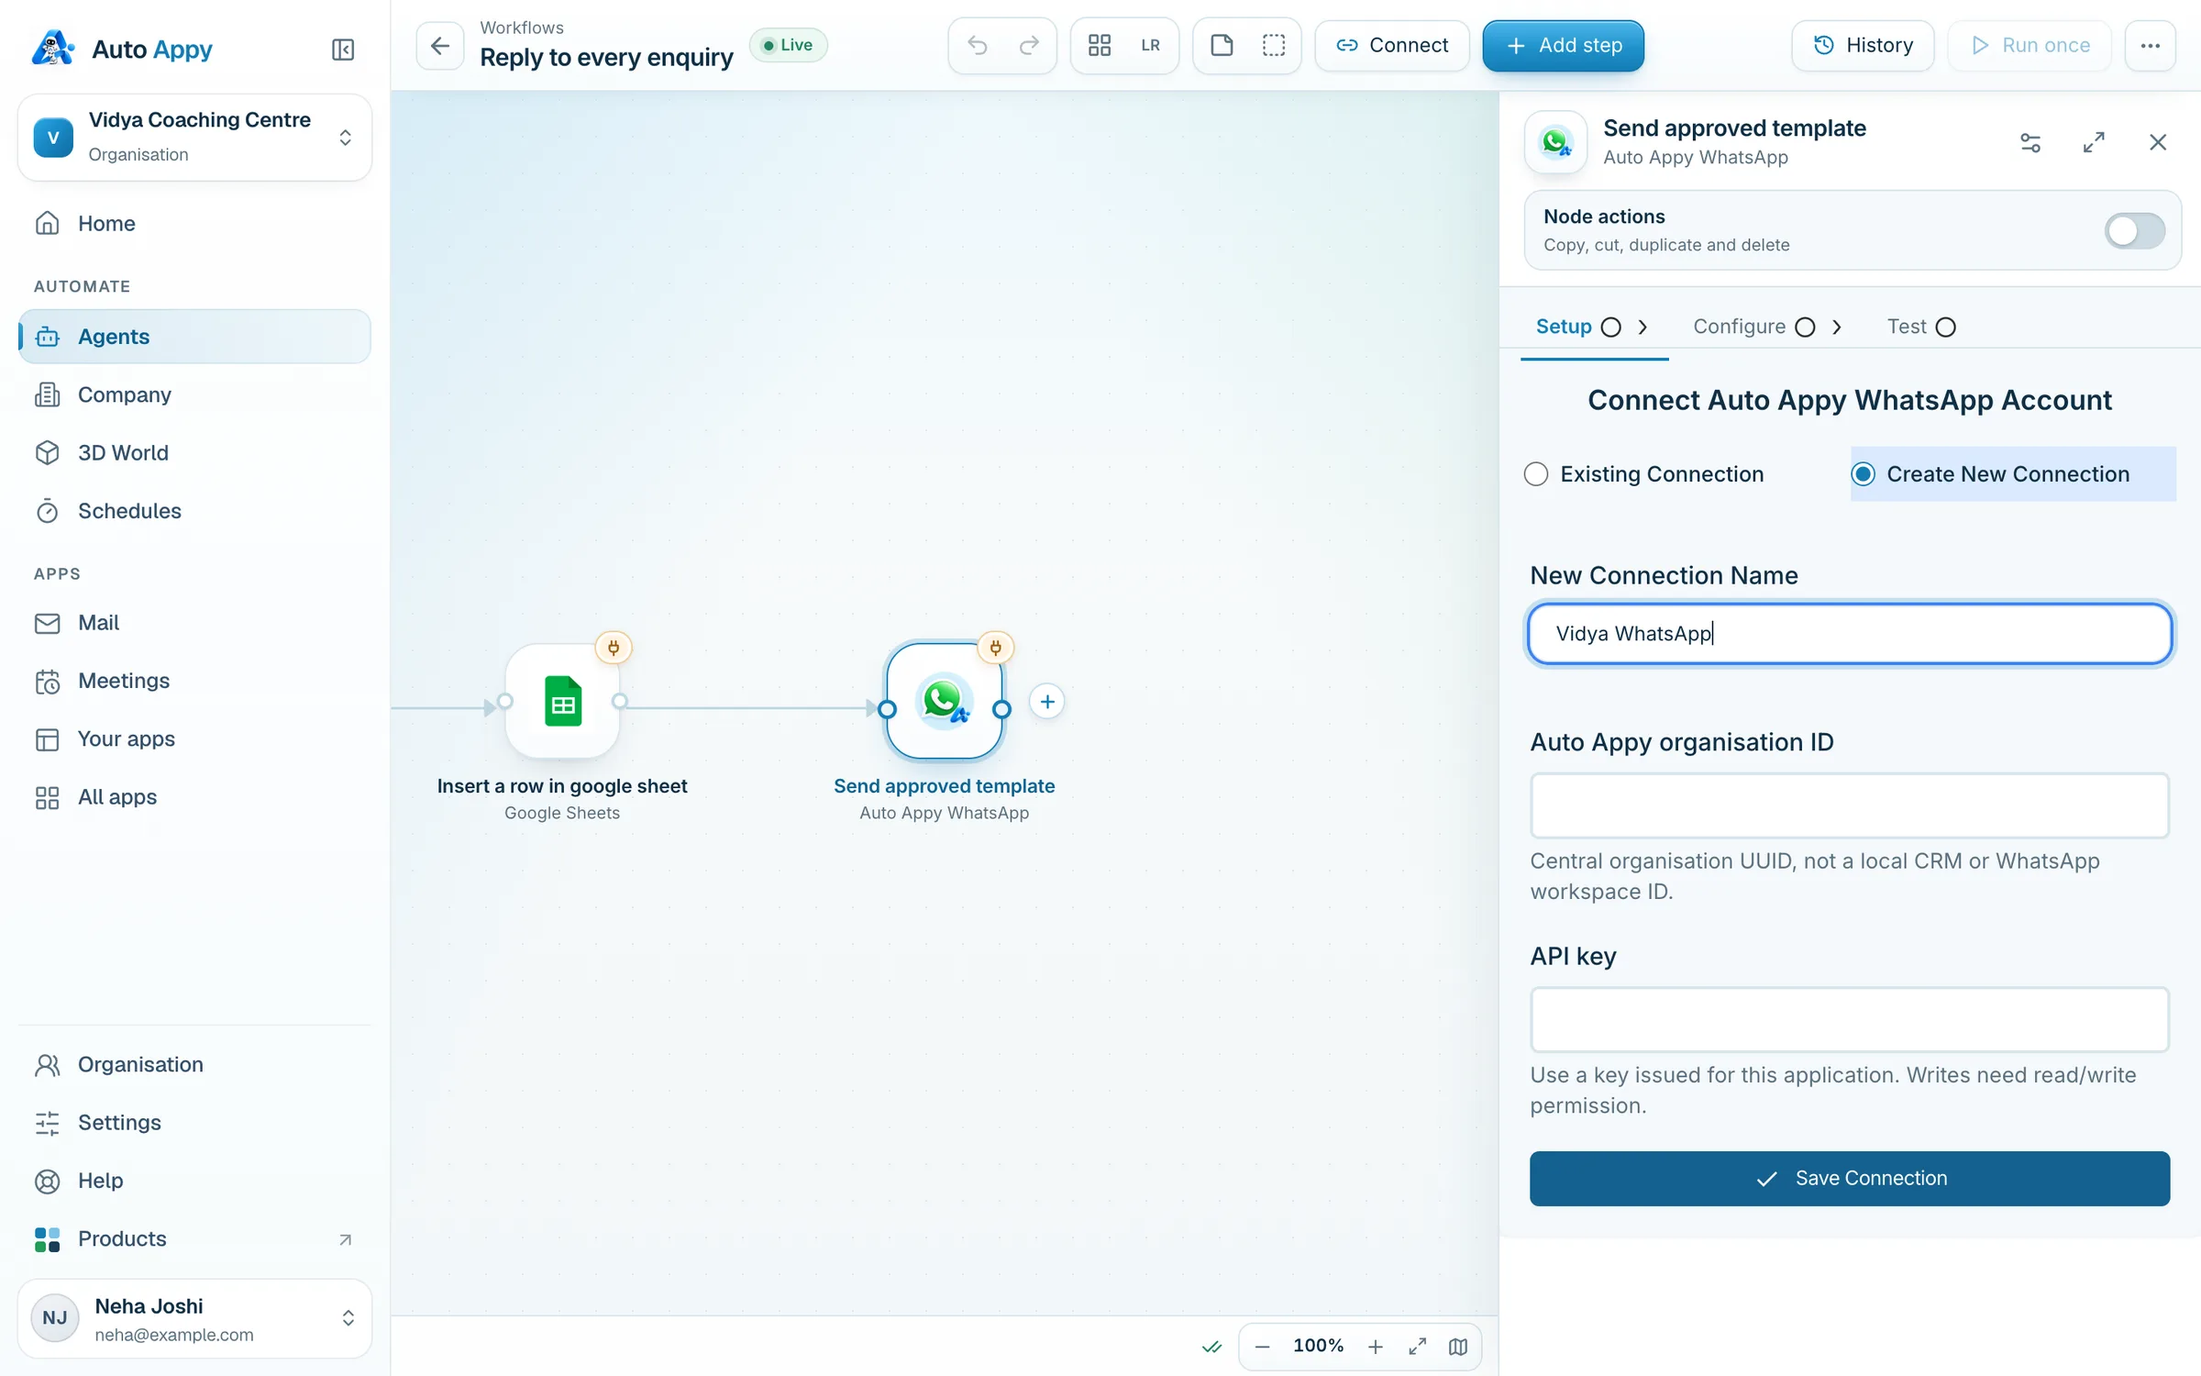Focus the Auto Appy organisation ID field
This screenshot has width=2201, height=1376.
(1850, 805)
